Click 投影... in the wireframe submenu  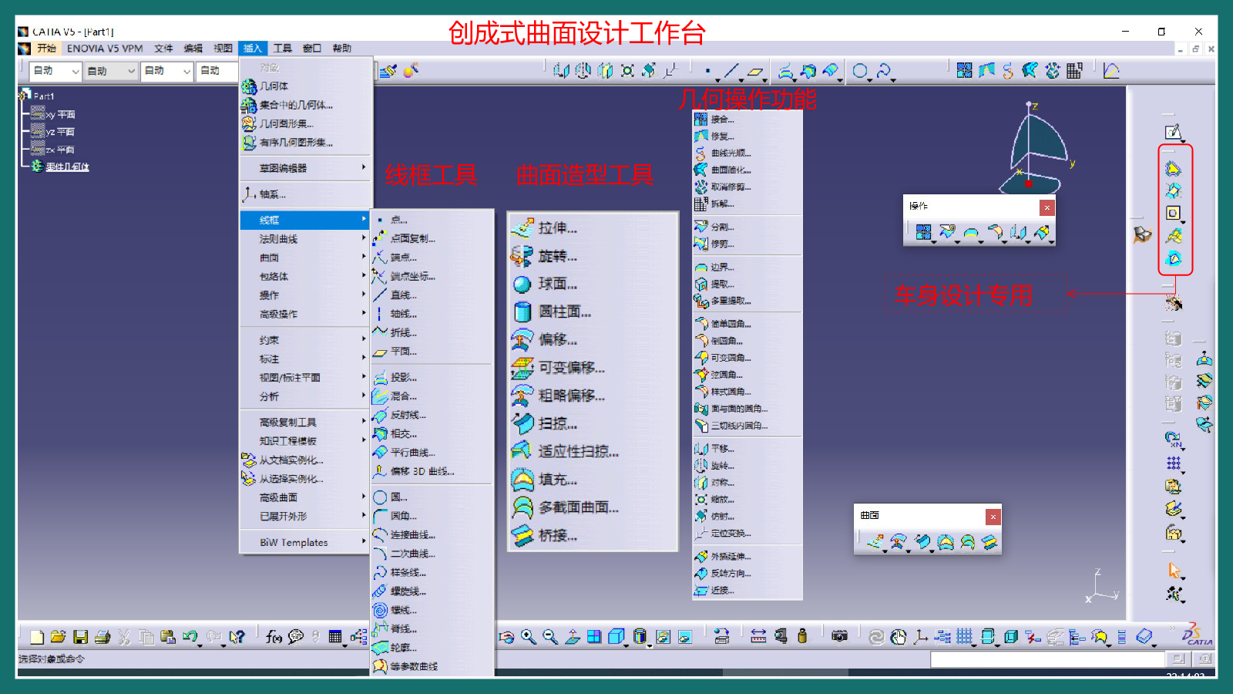click(432, 378)
